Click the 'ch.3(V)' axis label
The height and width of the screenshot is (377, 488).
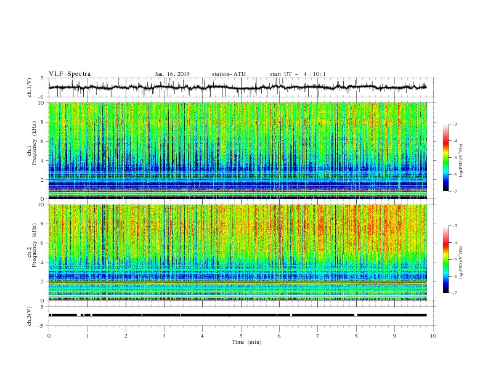point(30,316)
